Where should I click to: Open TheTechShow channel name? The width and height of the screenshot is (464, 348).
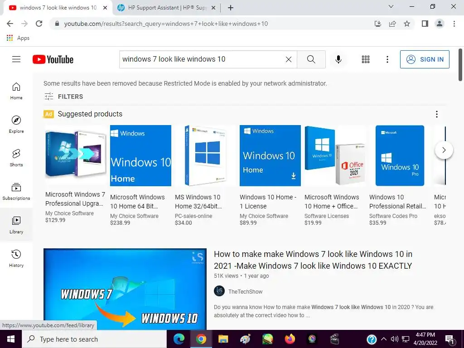pyautogui.click(x=245, y=291)
